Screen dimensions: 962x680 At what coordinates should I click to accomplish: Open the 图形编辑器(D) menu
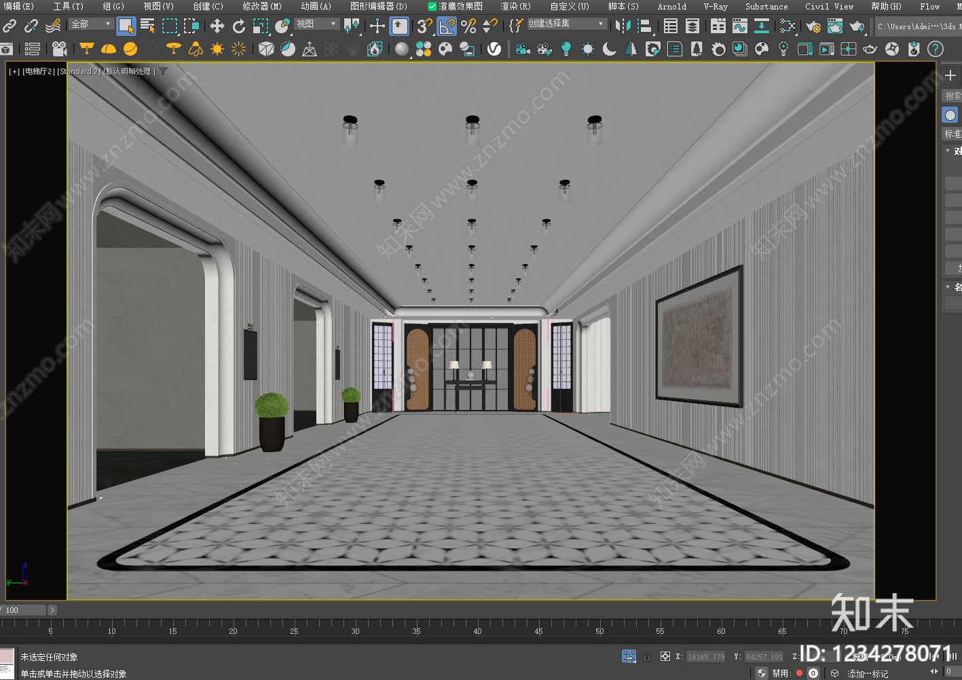click(x=379, y=6)
